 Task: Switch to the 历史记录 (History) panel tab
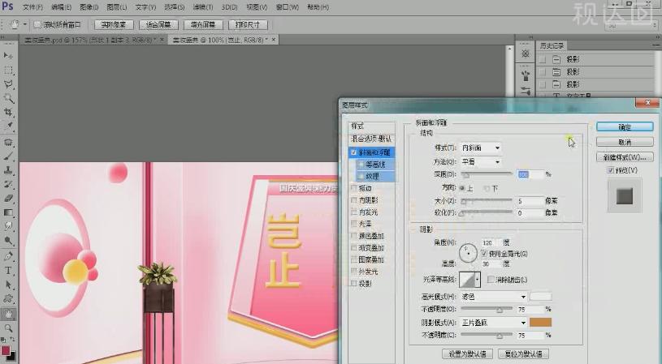pos(552,45)
